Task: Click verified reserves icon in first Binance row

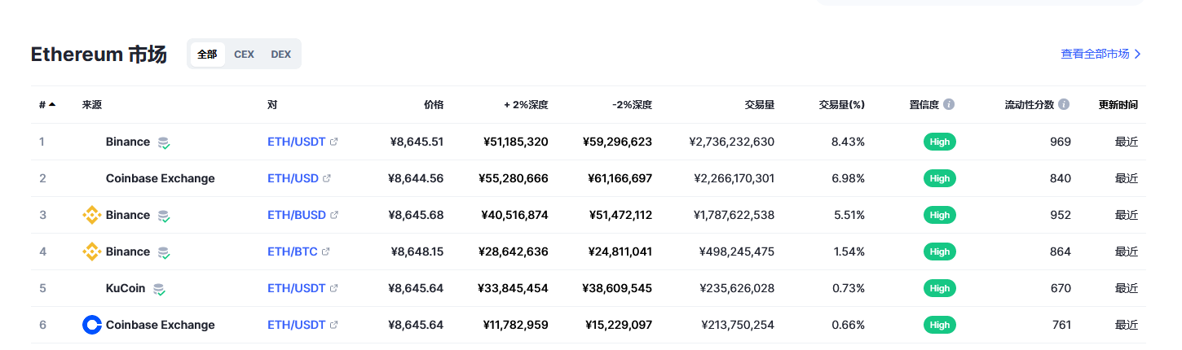Action: coord(164,142)
